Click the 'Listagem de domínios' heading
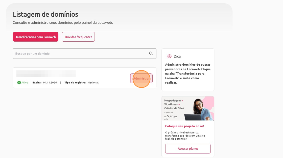 45,14
